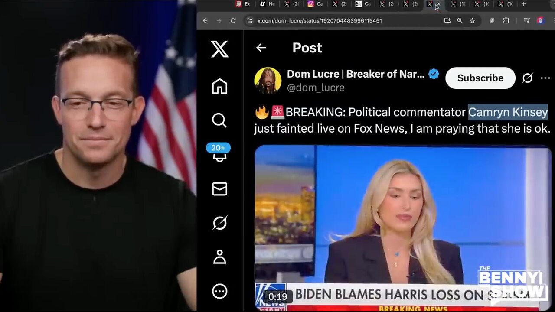The width and height of the screenshot is (555, 312).
Task: Play the Fox News video in post
Action: 402,228
